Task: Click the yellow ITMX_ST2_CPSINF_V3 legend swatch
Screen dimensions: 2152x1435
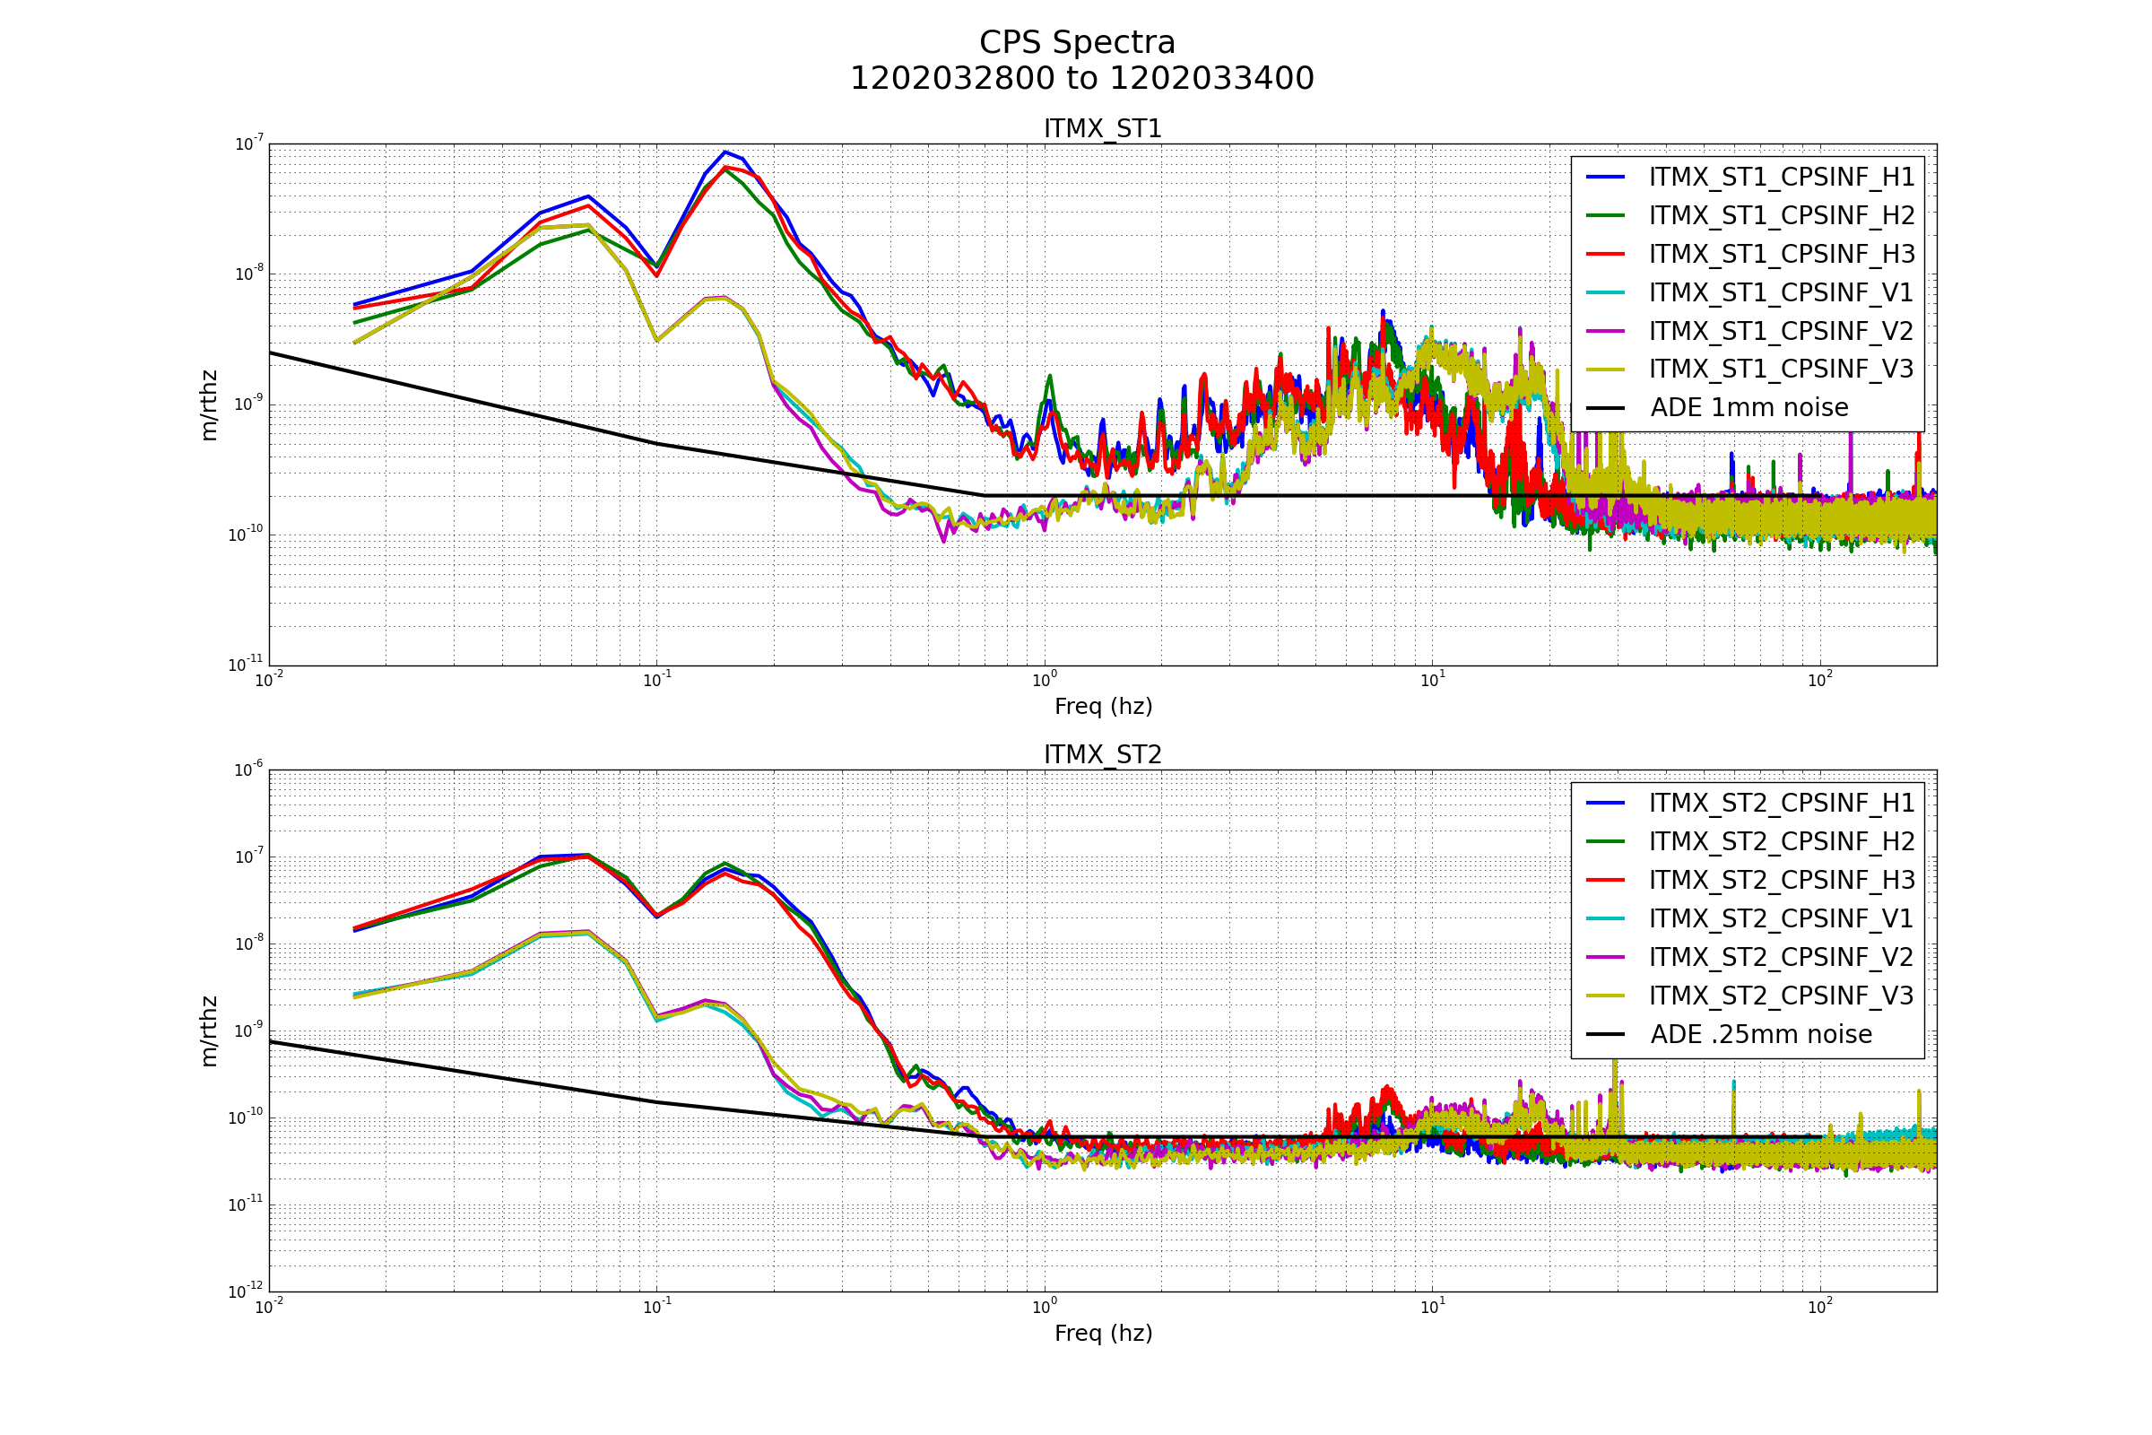Action: point(1605,996)
